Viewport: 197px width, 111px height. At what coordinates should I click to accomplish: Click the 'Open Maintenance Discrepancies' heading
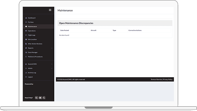point(76,23)
